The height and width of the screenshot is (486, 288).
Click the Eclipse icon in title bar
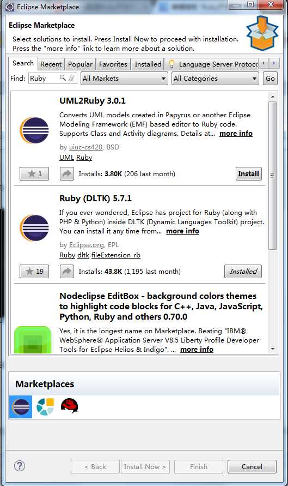[x=10, y=7]
